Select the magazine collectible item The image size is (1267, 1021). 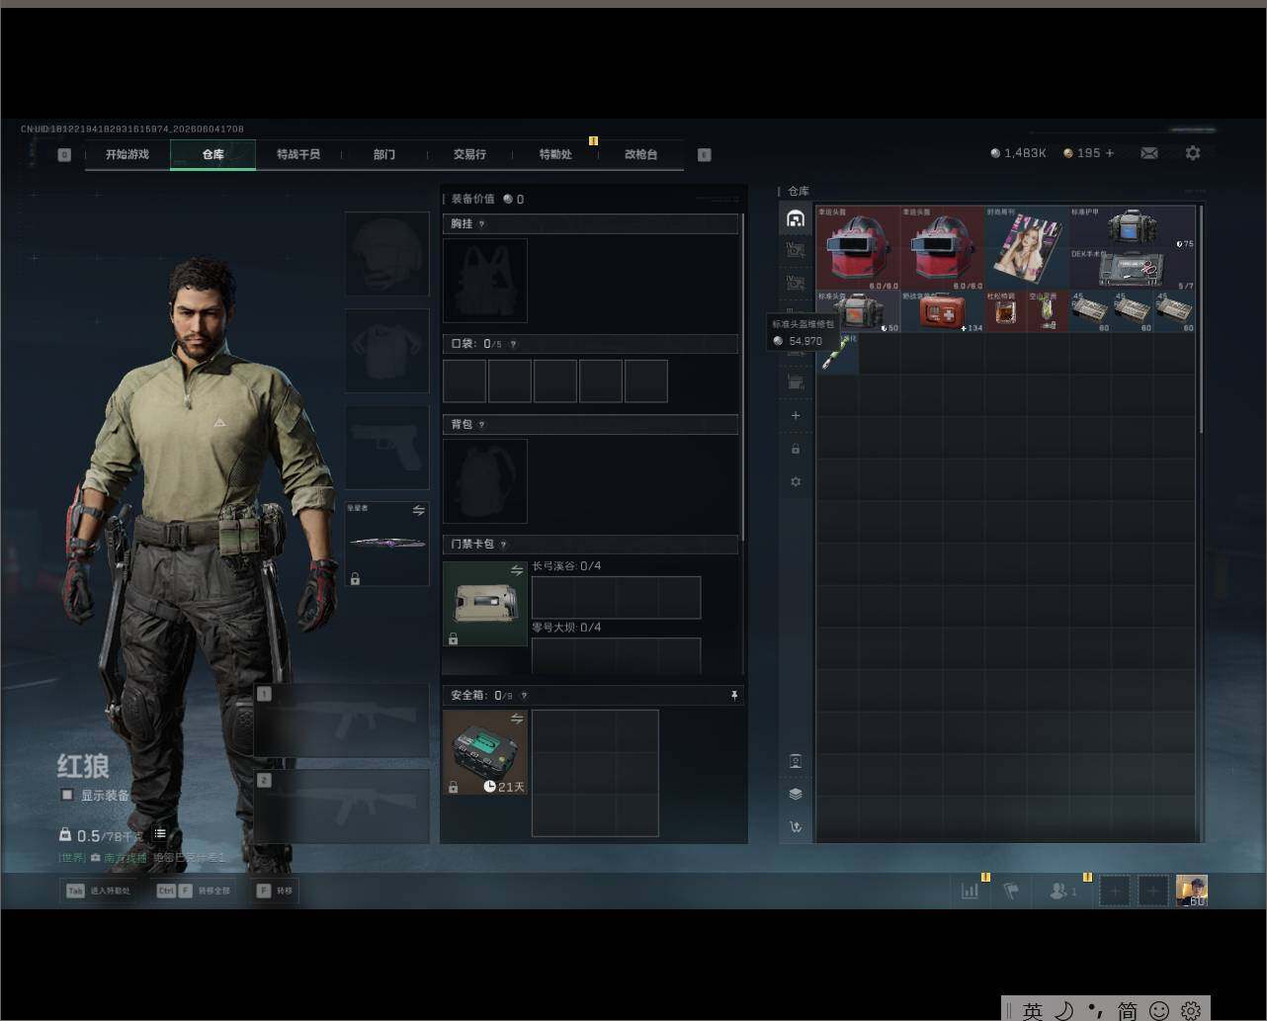pyautogui.click(x=1028, y=248)
